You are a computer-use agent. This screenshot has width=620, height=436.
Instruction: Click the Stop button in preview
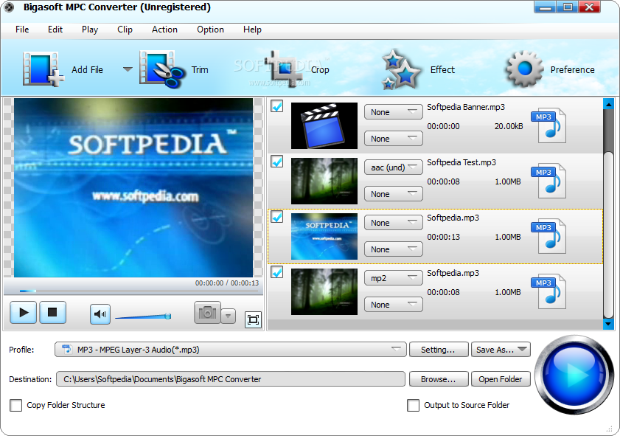pos(52,313)
